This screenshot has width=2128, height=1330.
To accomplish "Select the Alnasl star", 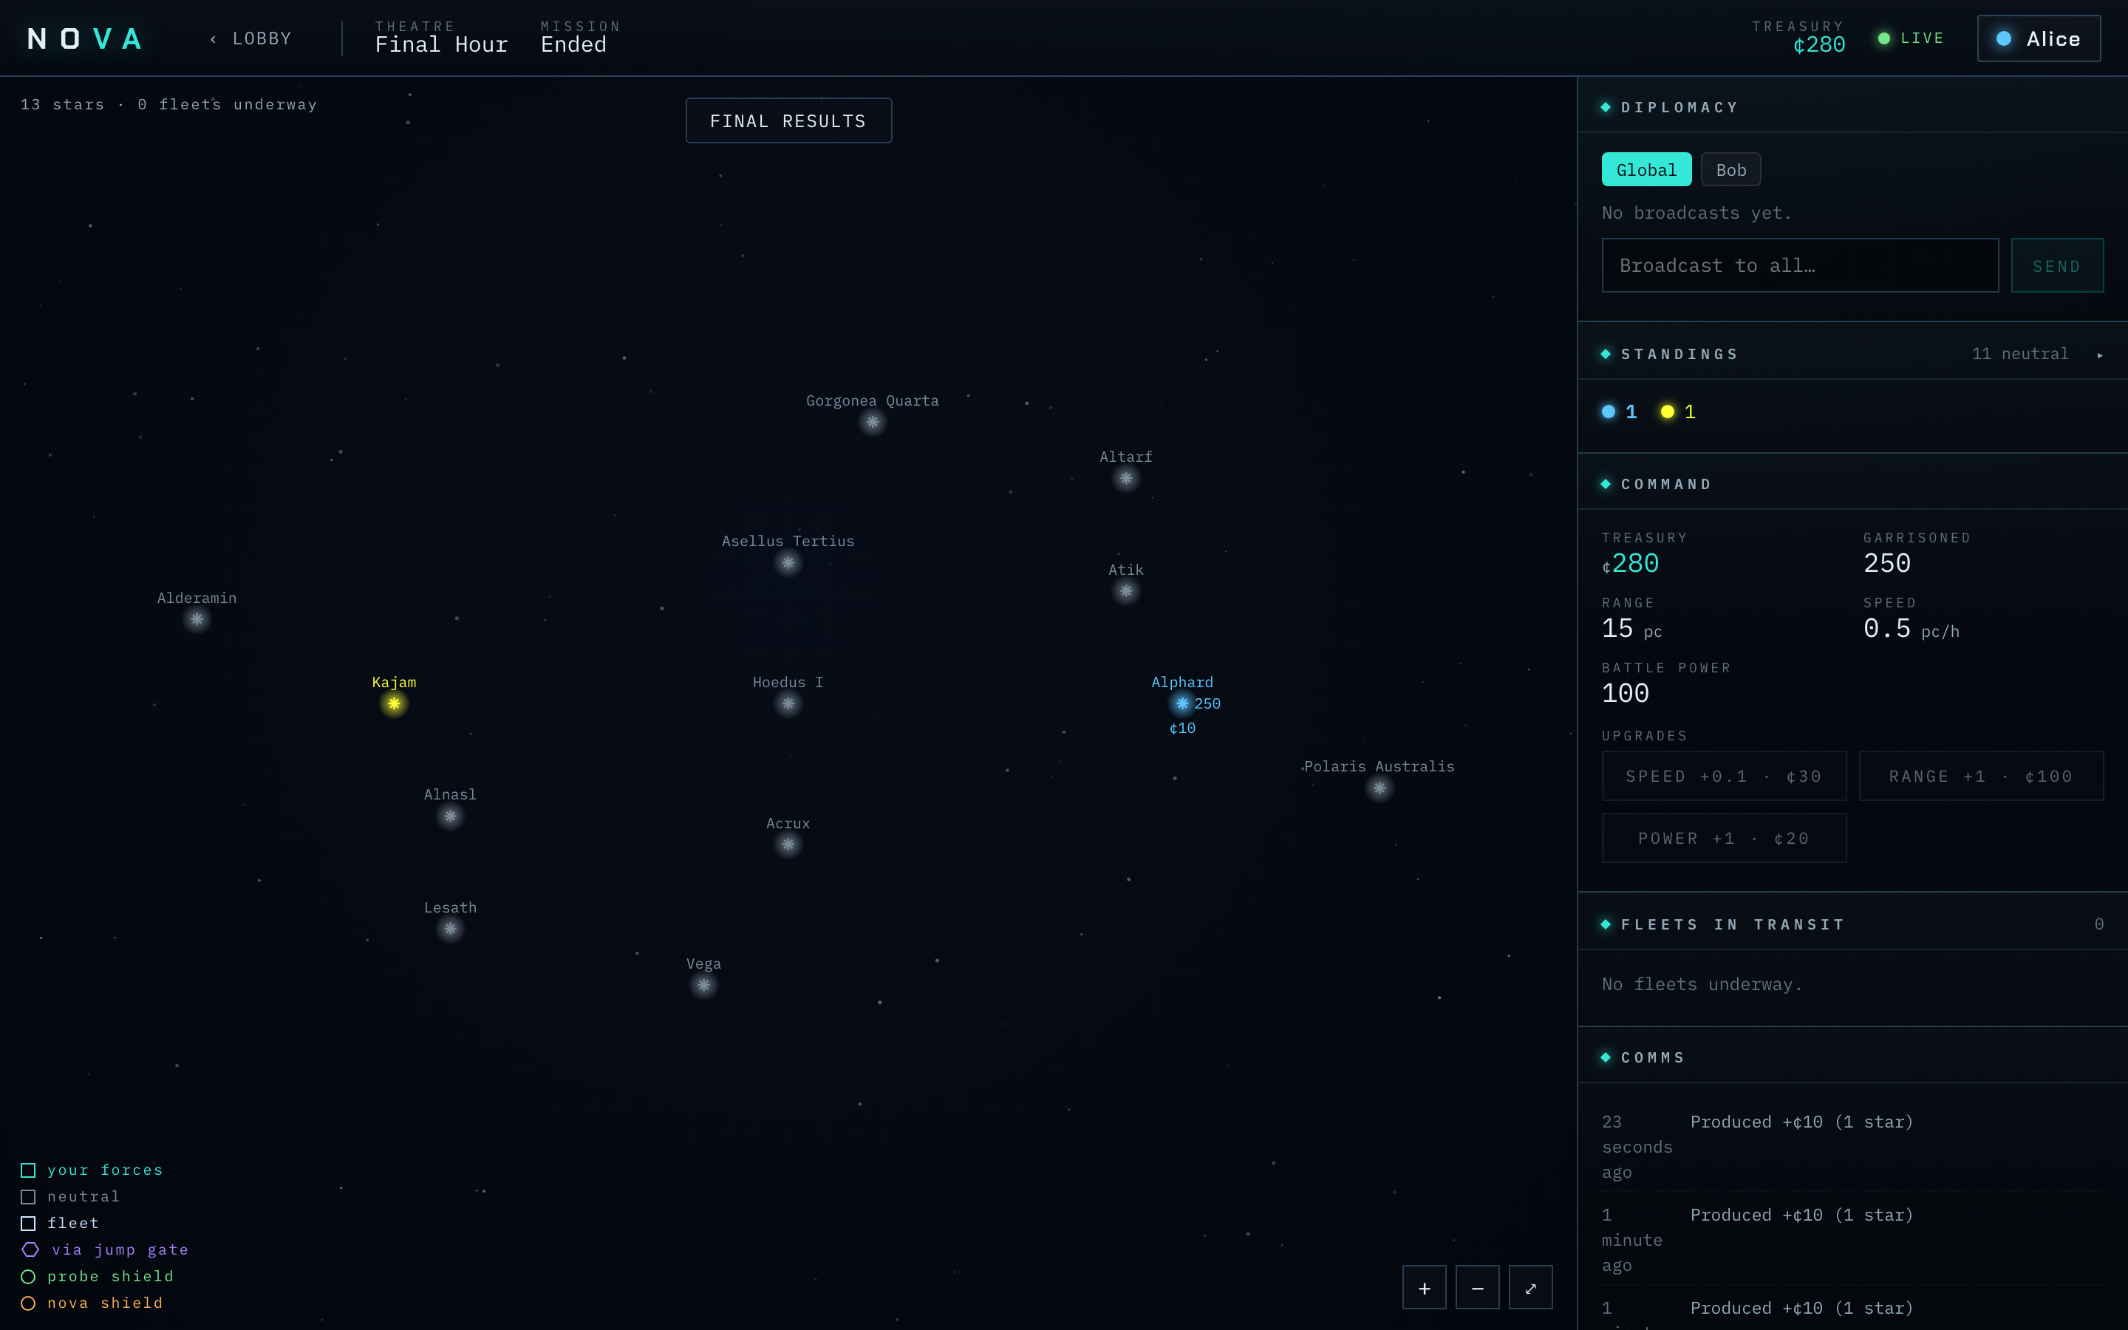I will 450,816.
